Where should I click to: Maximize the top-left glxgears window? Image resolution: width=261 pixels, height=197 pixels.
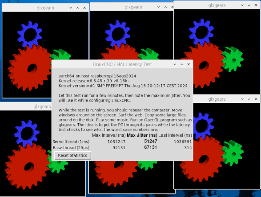(x=77, y=8)
